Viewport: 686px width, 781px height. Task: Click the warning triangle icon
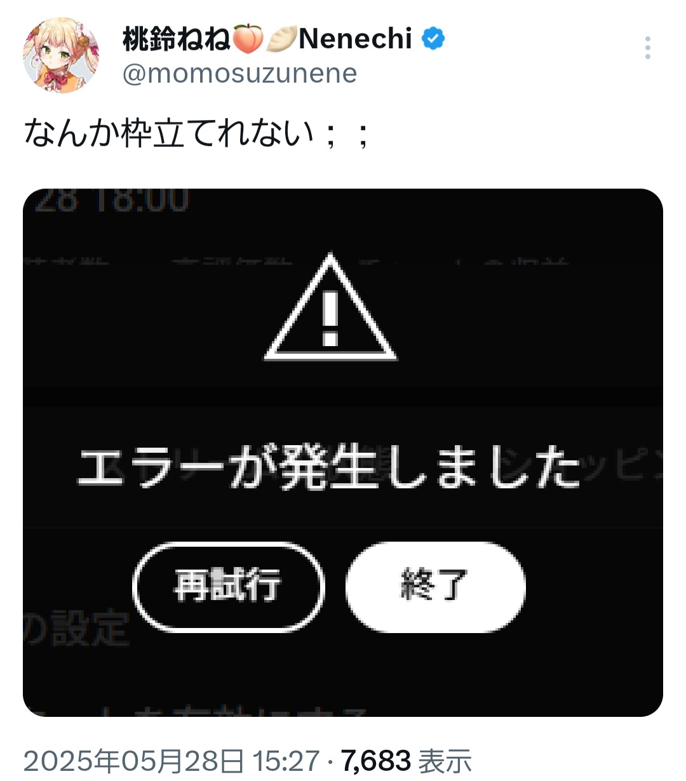pyautogui.click(x=330, y=307)
